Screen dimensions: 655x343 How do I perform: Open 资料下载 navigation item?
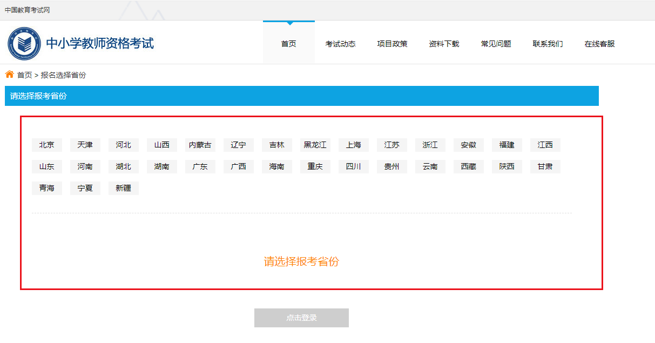pos(444,44)
